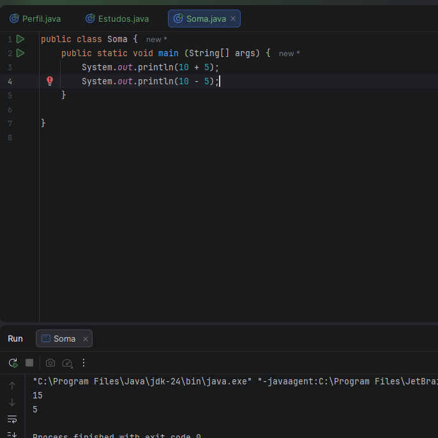This screenshot has height=438, width=438.
Task: Open the profiler gauge icon dropdown
Action: (x=67, y=363)
